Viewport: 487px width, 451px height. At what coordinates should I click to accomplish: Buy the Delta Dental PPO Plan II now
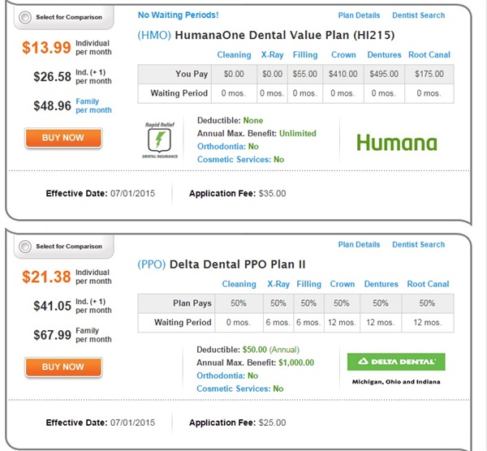coord(63,367)
